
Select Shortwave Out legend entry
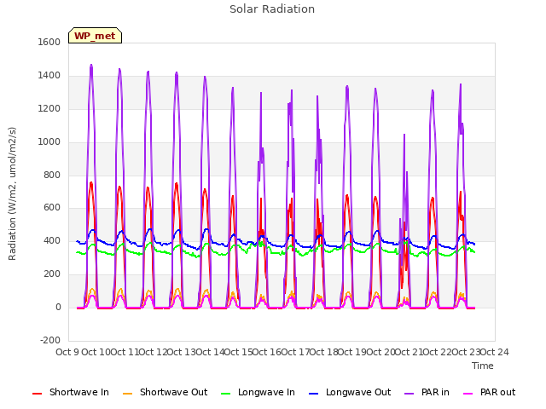pos(165,392)
